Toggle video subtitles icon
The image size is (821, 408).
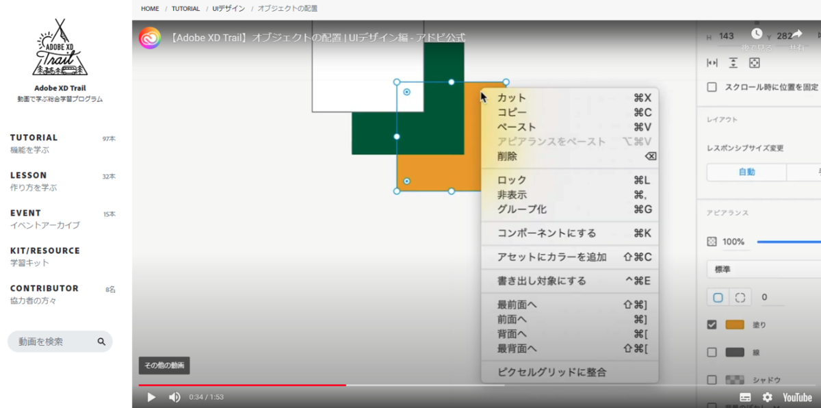coord(745,397)
